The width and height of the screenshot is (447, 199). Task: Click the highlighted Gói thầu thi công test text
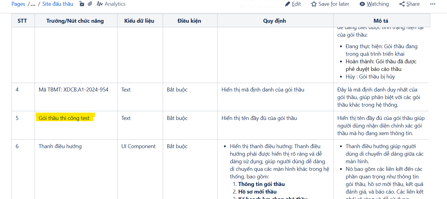(x=64, y=118)
